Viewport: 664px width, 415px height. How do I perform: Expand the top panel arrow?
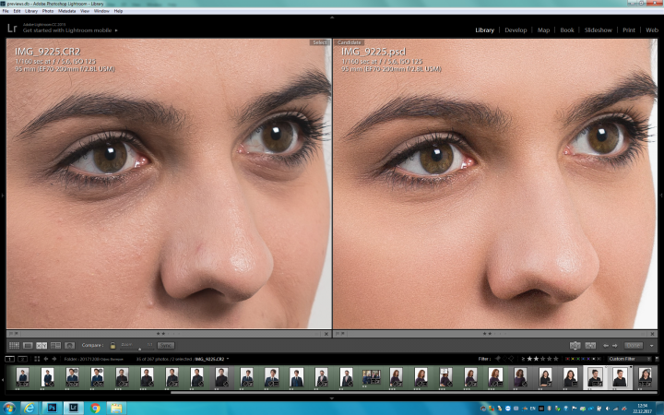tap(332, 18)
